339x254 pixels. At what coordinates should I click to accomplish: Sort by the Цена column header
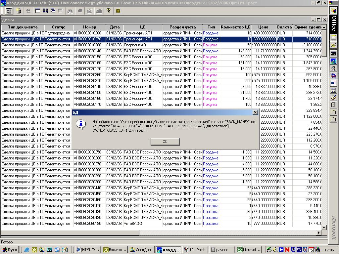pos(264,27)
